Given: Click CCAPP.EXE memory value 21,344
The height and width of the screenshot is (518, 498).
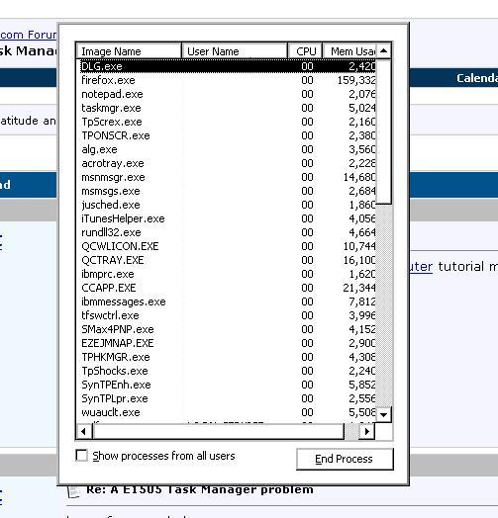Looking at the screenshot, I should (x=359, y=288).
